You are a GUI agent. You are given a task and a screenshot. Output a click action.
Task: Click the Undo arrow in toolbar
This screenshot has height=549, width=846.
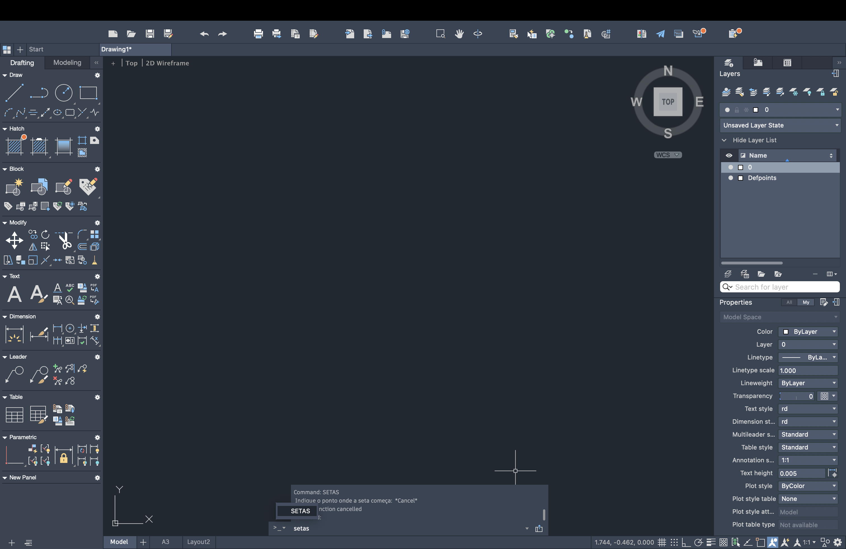[x=204, y=34]
